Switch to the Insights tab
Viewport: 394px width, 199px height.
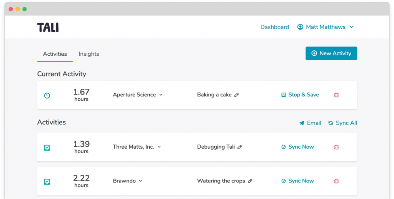(89, 54)
